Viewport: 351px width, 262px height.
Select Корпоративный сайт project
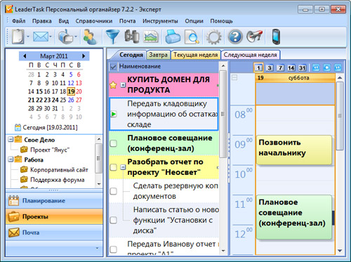click(59, 169)
